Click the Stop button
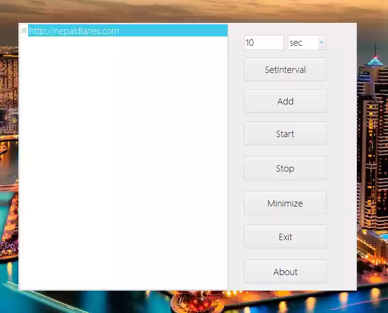The height and width of the screenshot is (313, 388). 285,168
